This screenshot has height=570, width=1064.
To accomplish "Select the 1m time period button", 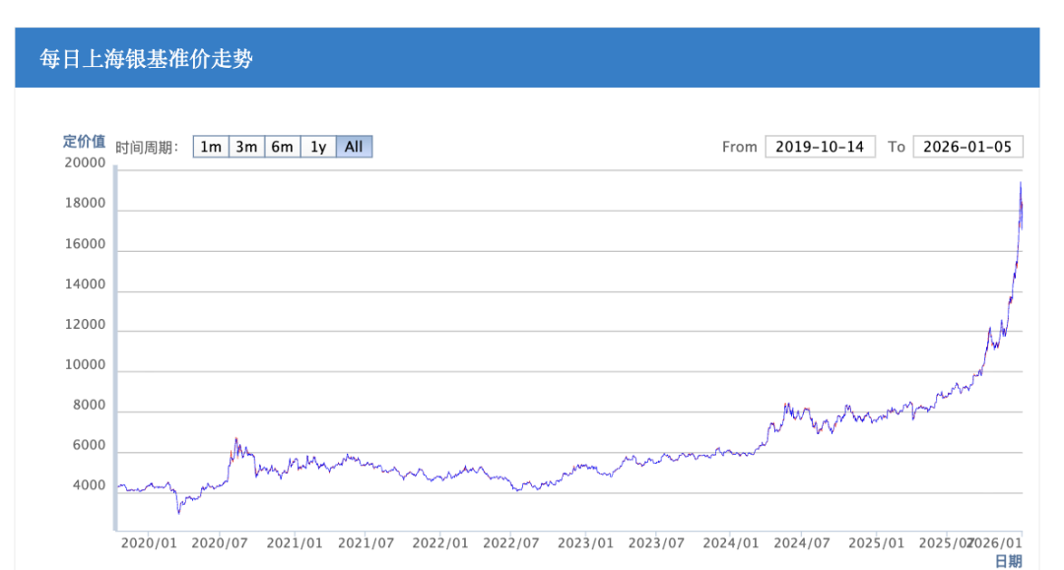I will tap(210, 147).
